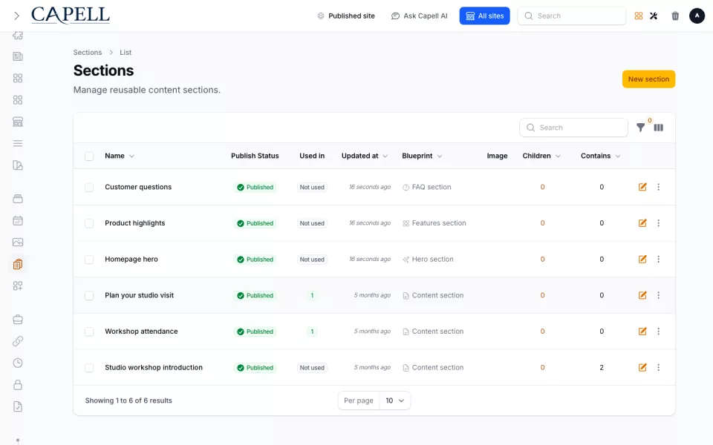
Task: Open the Customer questions section name
Action: pos(138,187)
